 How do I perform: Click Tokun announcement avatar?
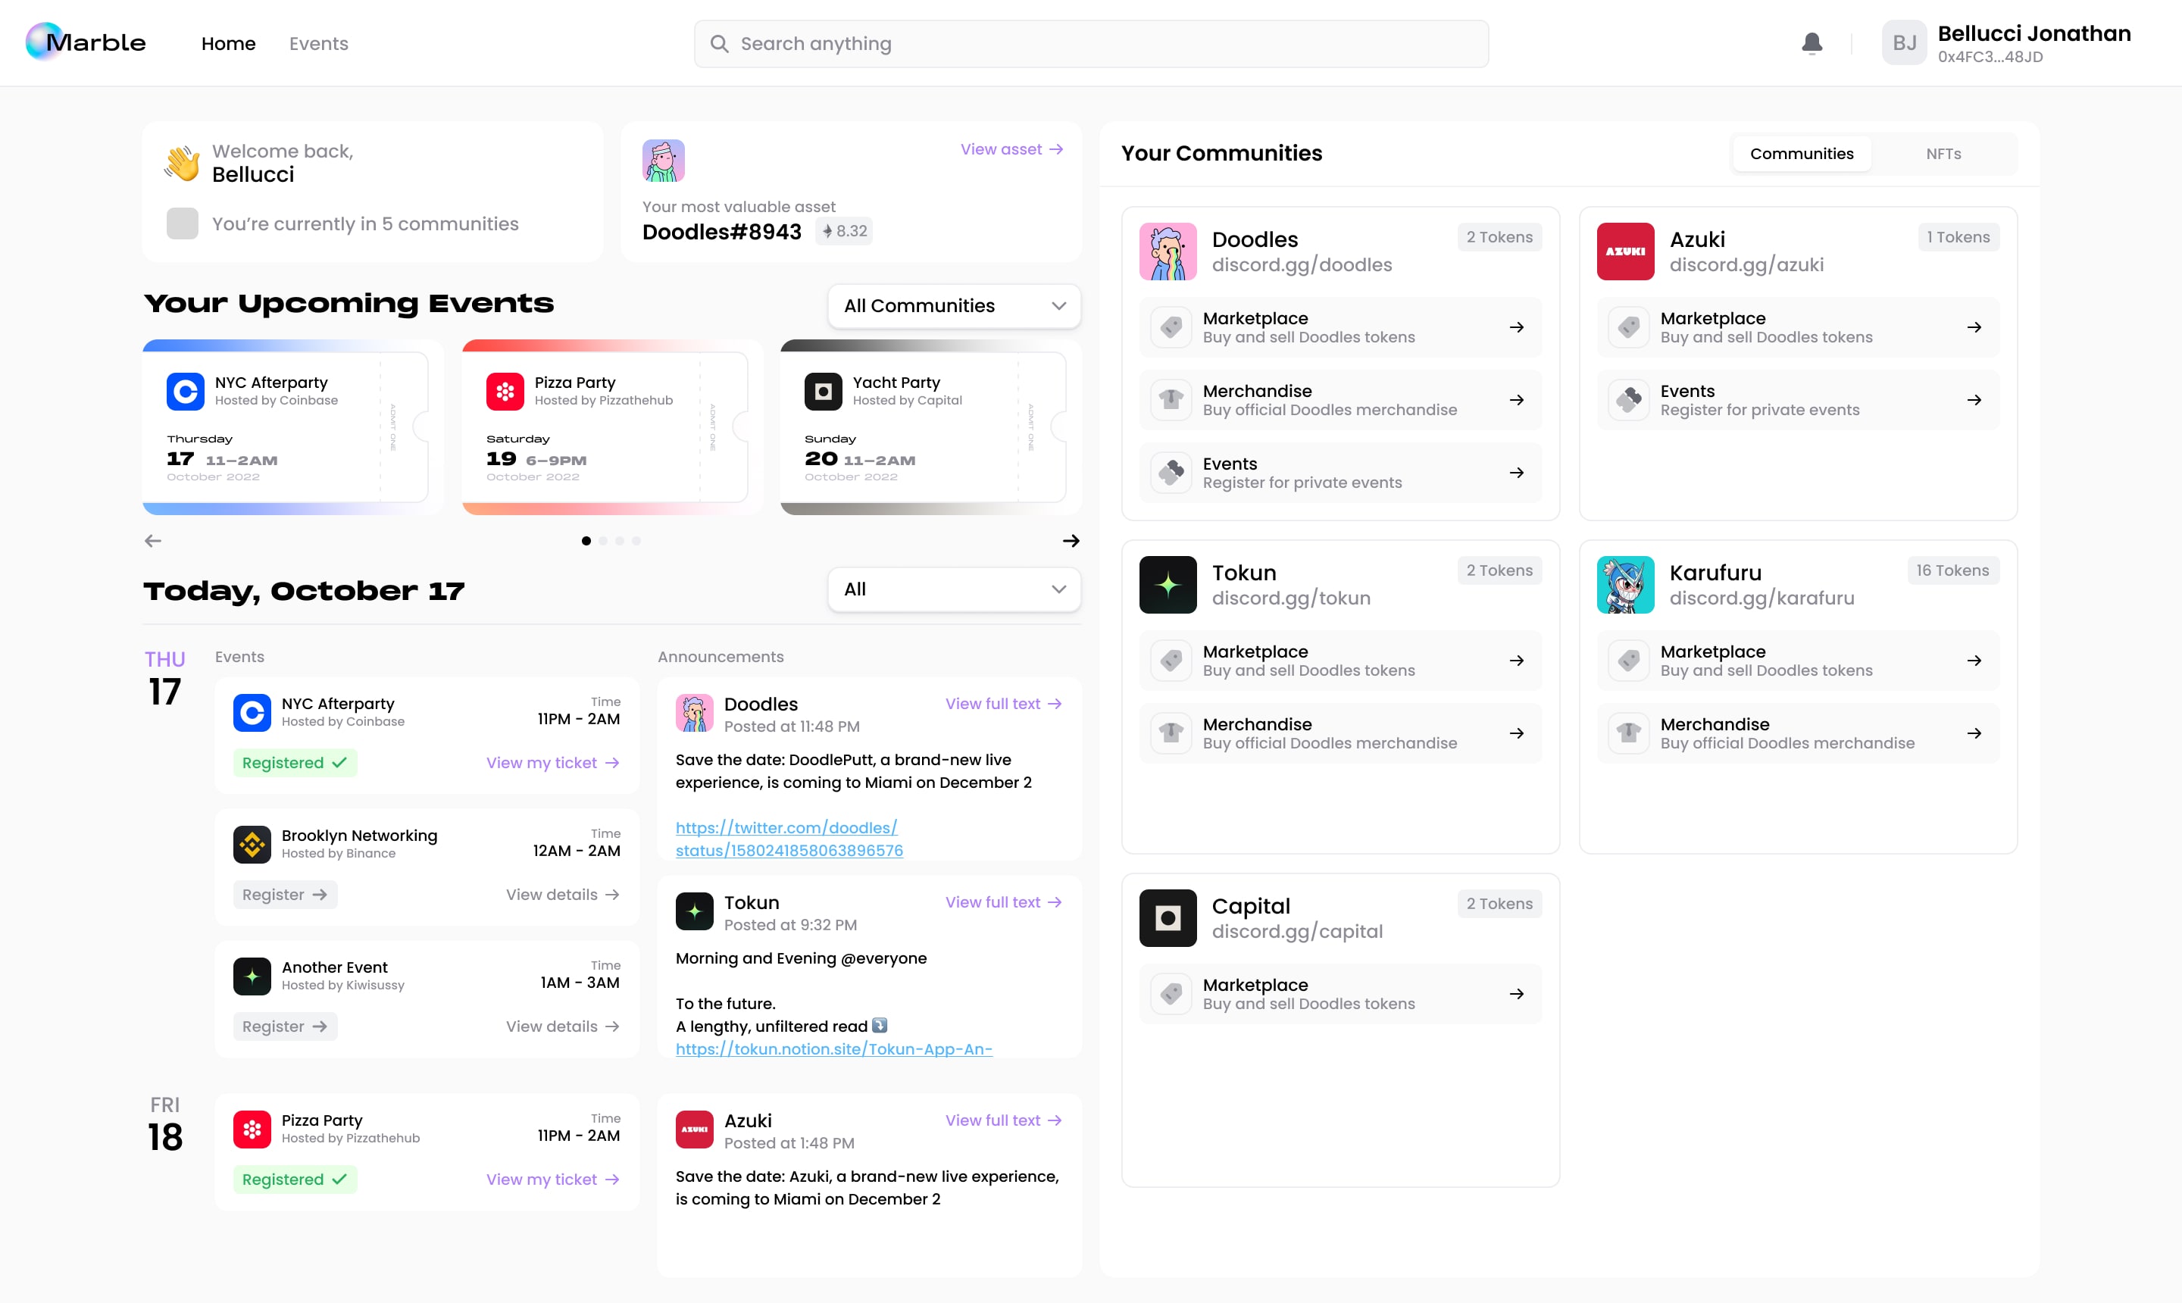[695, 911]
